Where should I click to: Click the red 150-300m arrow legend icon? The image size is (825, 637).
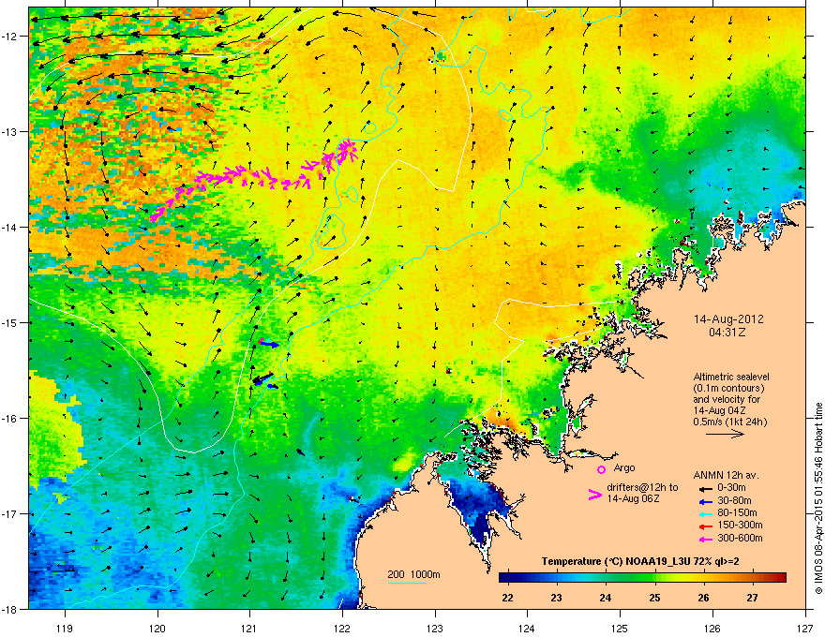tap(706, 526)
